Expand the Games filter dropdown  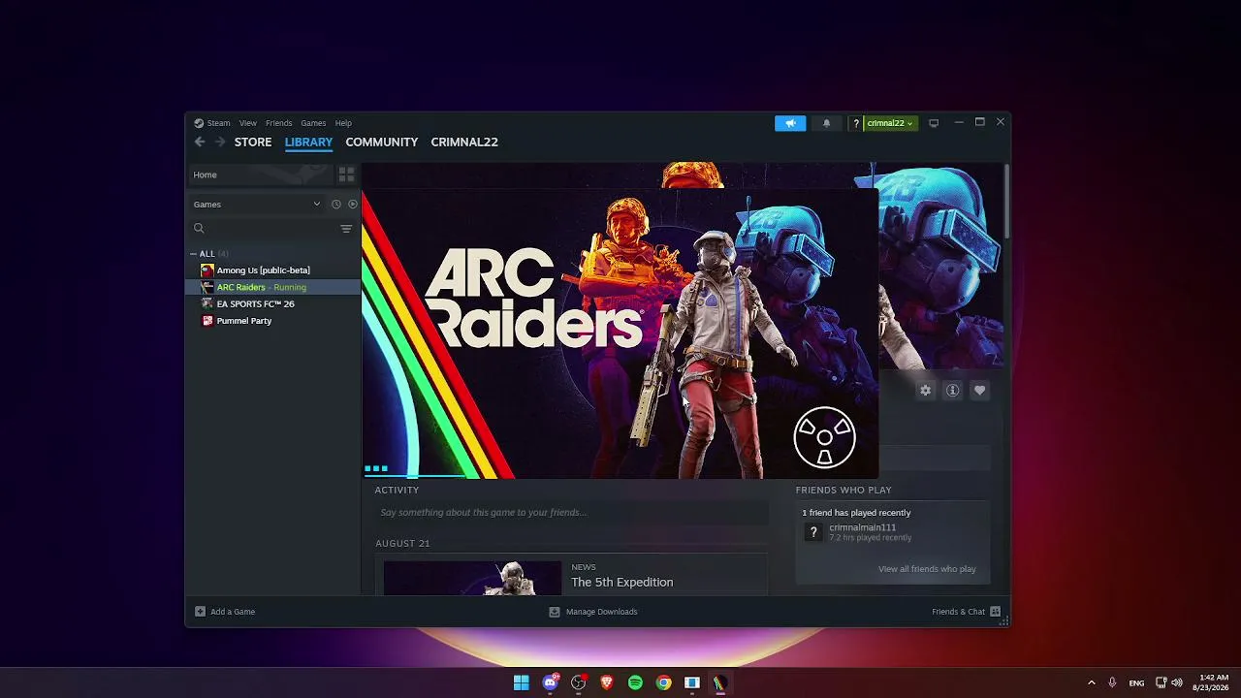[257, 205]
